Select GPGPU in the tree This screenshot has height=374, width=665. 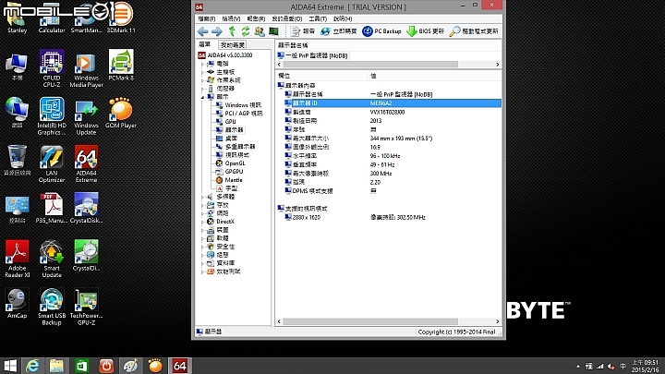coord(229,172)
